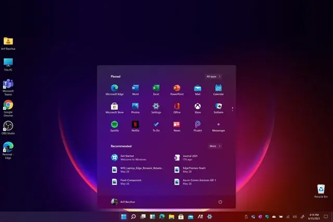Open Edge from the taskbar
Screen dimensions: 333x222
[162, 217]
